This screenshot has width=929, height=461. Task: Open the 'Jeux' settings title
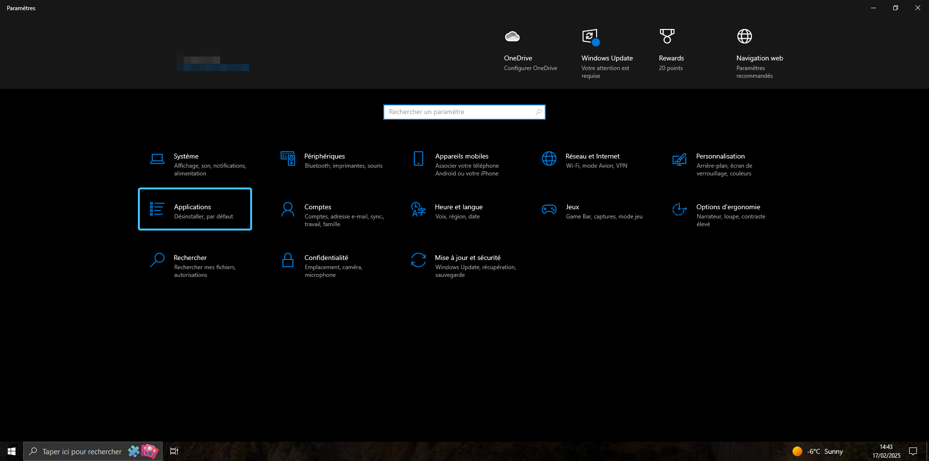[x=572, y=207]
